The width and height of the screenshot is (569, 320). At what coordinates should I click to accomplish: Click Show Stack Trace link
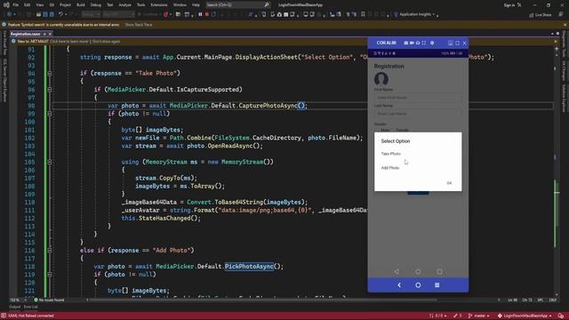click(139, 25)
